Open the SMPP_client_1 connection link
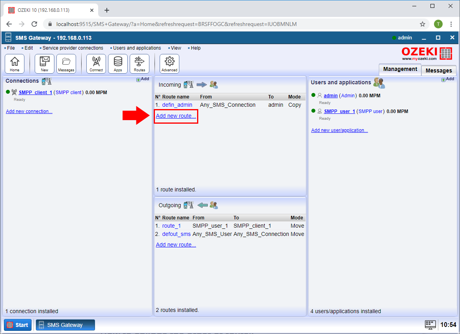This screenshot has width=460, height=334. point(35,93)
